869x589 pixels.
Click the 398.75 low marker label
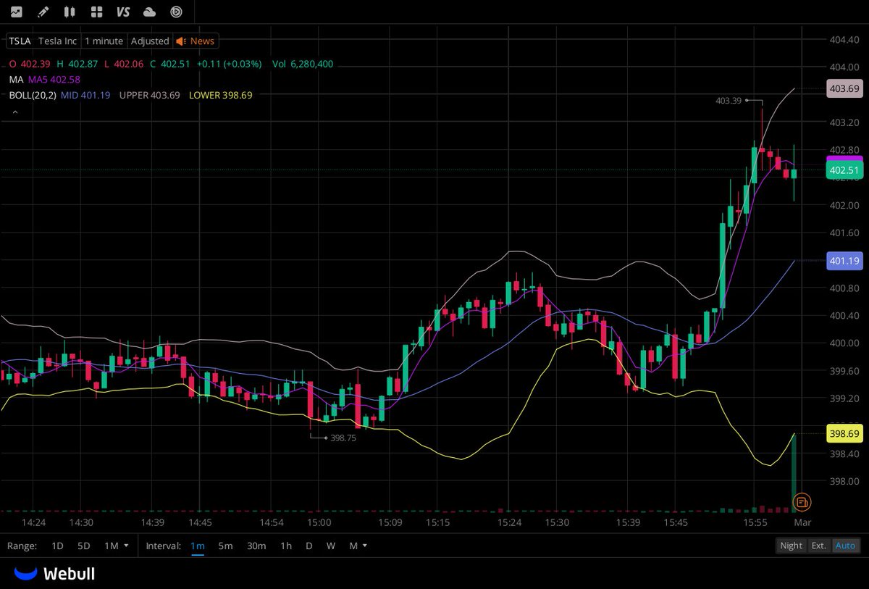pyautogui.click(x=343, y=438)
